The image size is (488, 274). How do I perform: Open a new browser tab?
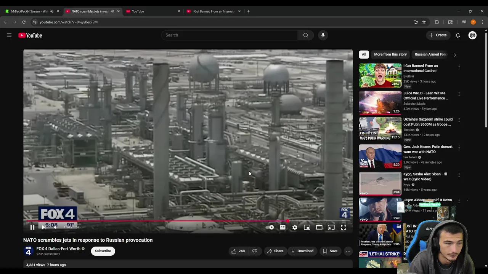click(x=249, y=11)
